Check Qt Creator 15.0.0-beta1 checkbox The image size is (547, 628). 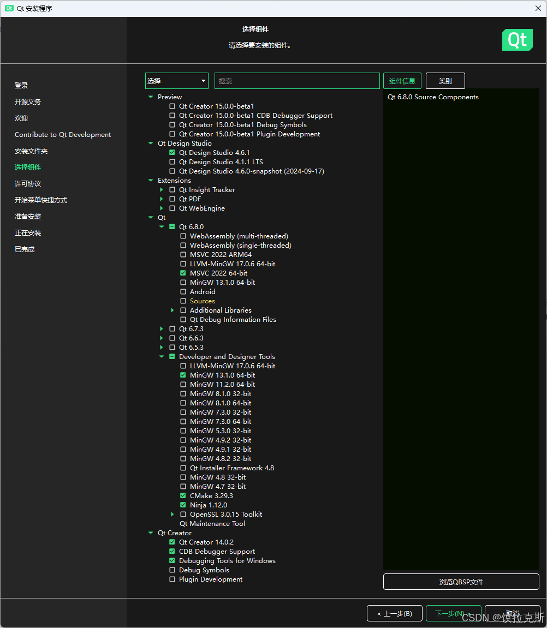click(x=173, y=106)
